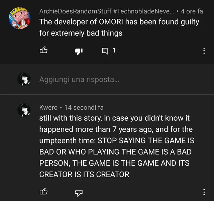Tap Kwero's avatar beside the reply

click(x=24, y=110)
